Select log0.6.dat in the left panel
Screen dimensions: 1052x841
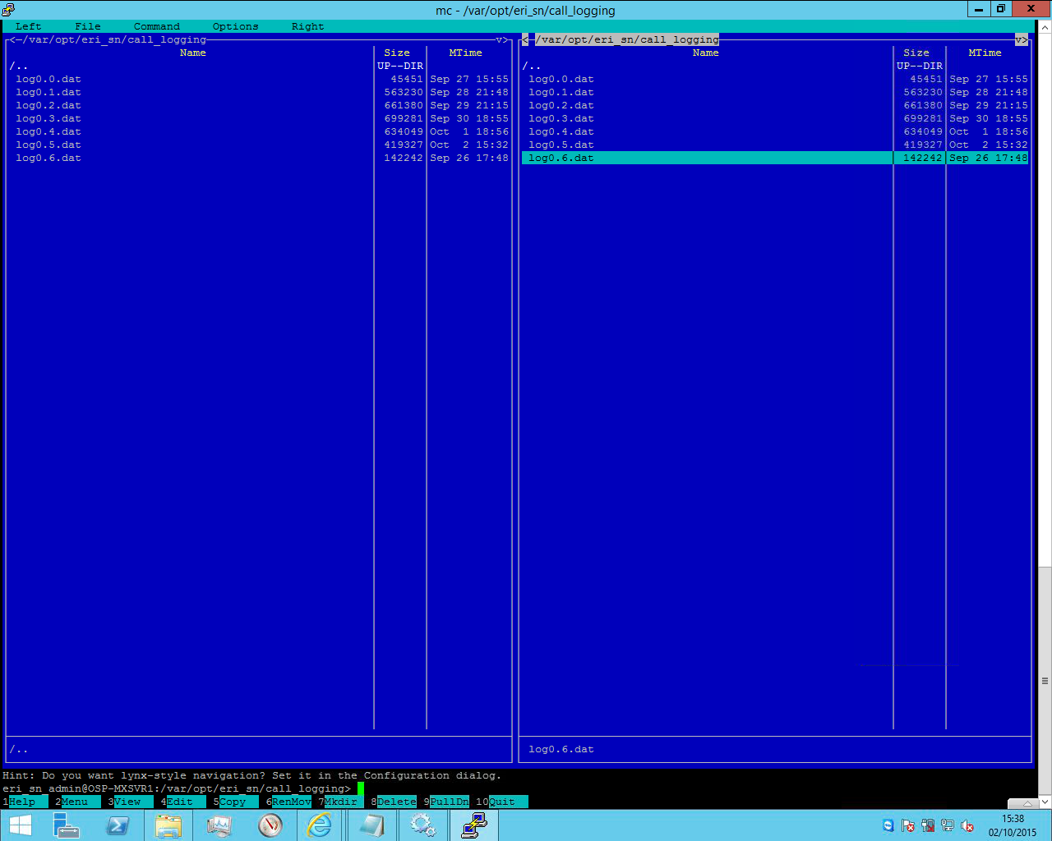[x=259, y=158]
